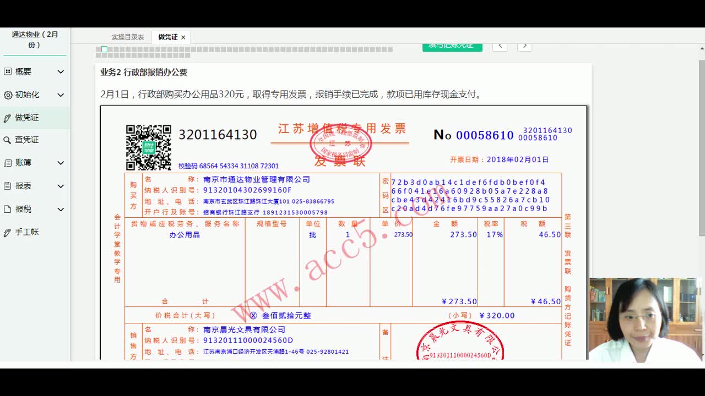Image resolution: width=705 pixels, height=396 pixels.
Task: Switch to the 实操目录表 tab
Action: (128, 37)
